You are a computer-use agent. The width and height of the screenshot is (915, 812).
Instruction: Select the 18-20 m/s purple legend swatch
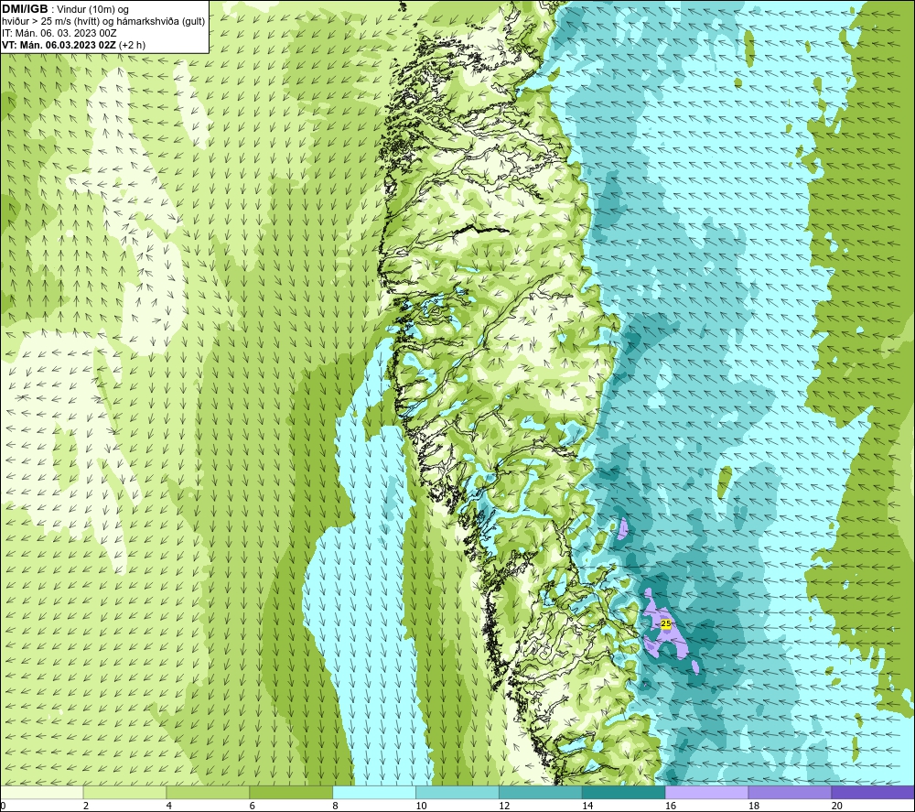tap(790, 792)
